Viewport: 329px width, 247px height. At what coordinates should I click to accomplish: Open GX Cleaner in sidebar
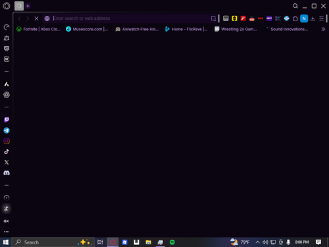click(x=7, y=38)
